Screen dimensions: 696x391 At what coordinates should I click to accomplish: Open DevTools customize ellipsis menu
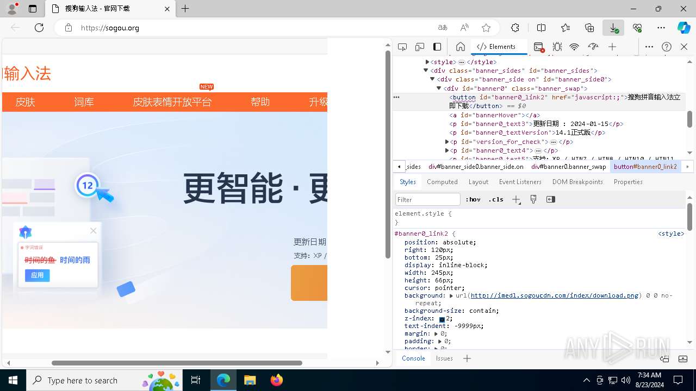point(649,47)
